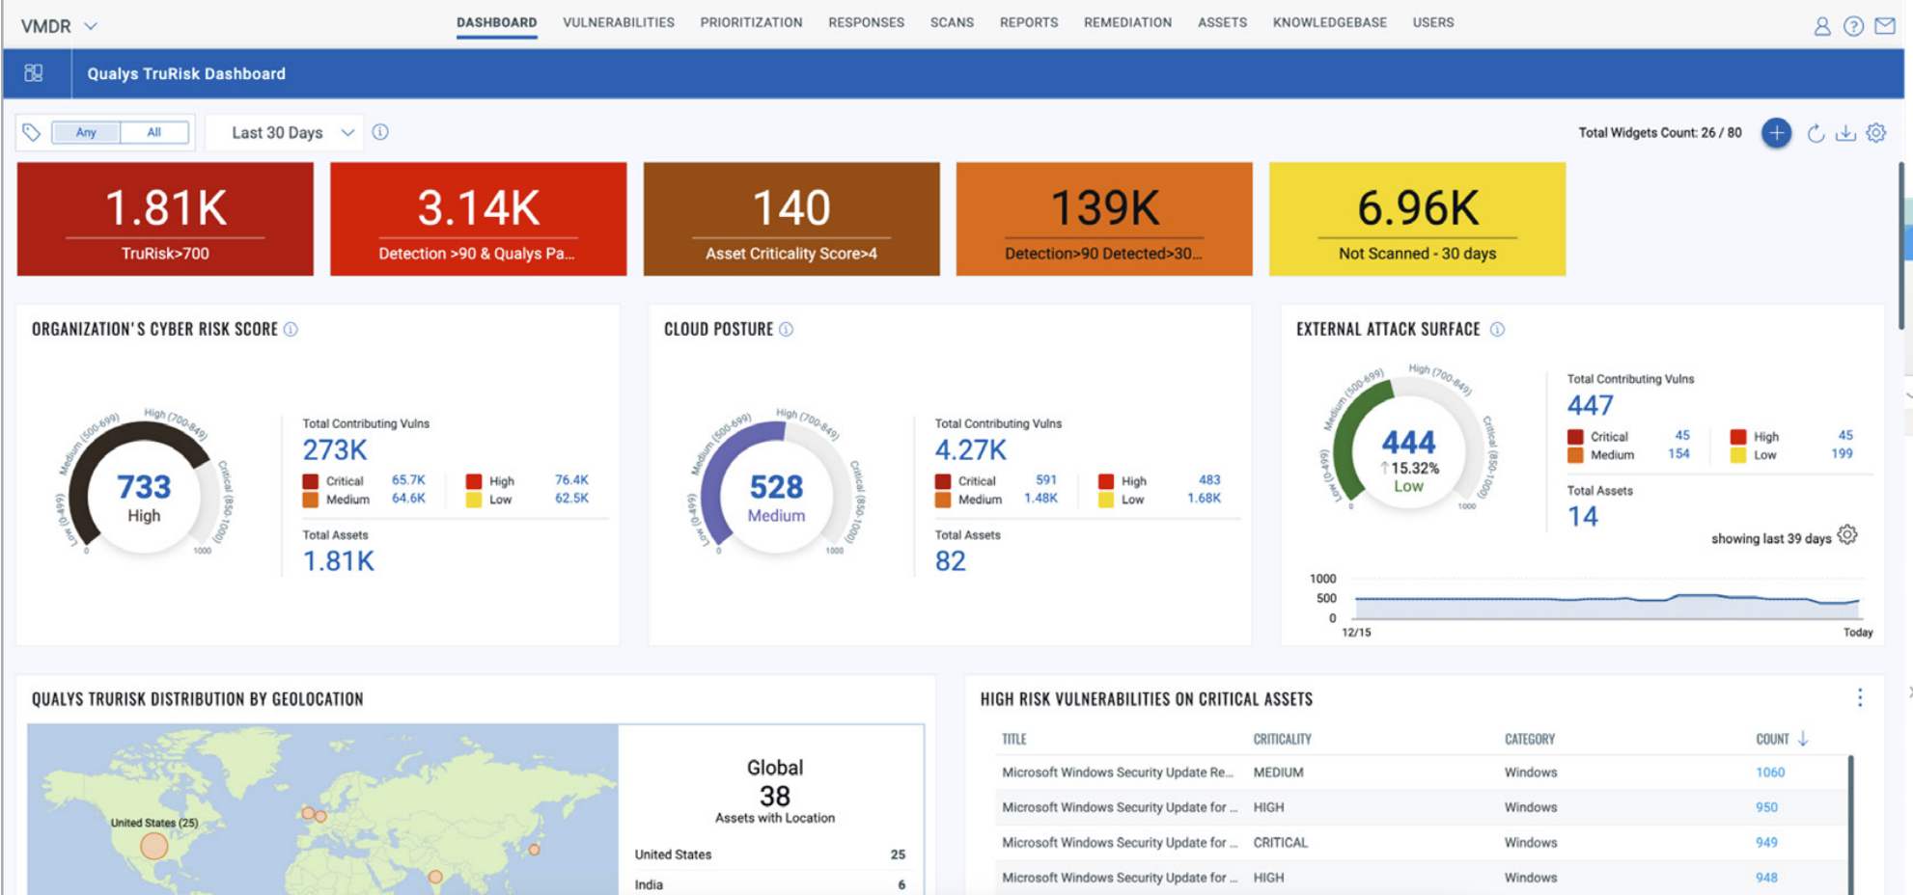Refresh the dashboard

pyautogui.click(x=1816, y=133)
